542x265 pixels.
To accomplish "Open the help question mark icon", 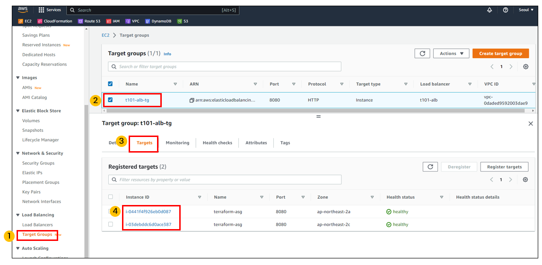I will [x=506, y=10].
